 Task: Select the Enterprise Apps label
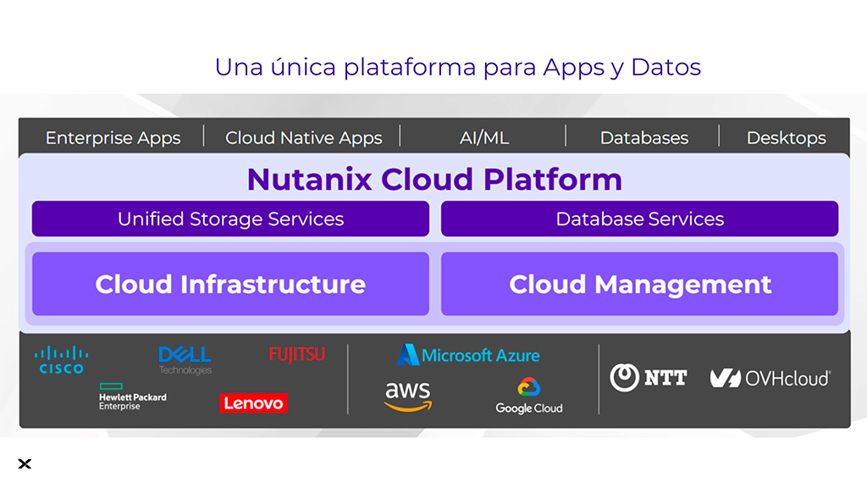(x=113, y=138)
